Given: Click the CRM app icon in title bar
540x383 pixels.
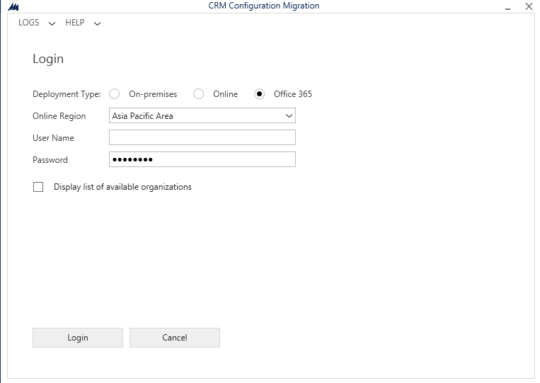Looking at the screenshot, I should [13, 6].
